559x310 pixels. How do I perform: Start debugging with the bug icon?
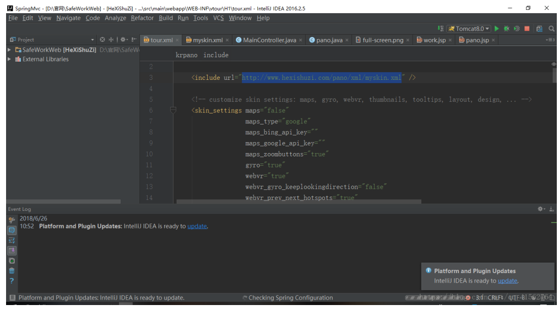pos(506,29)
